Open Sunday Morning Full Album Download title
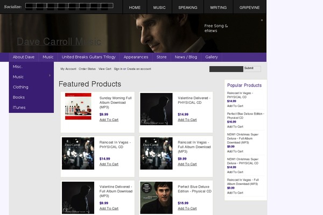The image size is (323, 215). (116, 103)
